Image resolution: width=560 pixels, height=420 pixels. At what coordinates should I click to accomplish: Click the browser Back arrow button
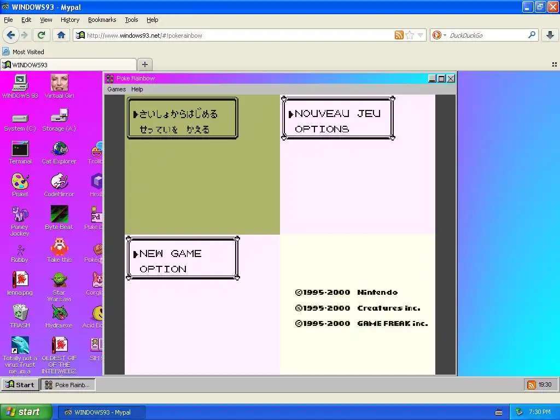(10, 35)
